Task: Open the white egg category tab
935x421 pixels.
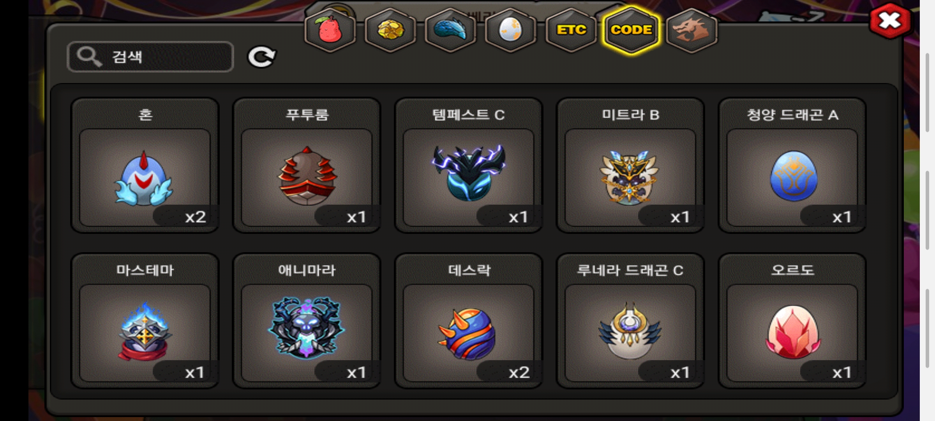Action: tap(510, 30)
